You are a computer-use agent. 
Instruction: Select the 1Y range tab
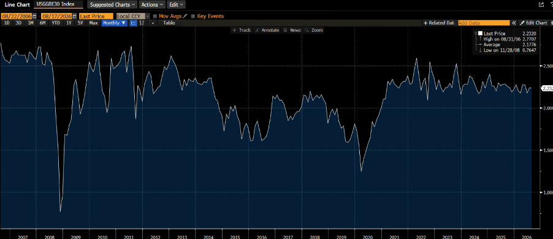pos(69,23)
